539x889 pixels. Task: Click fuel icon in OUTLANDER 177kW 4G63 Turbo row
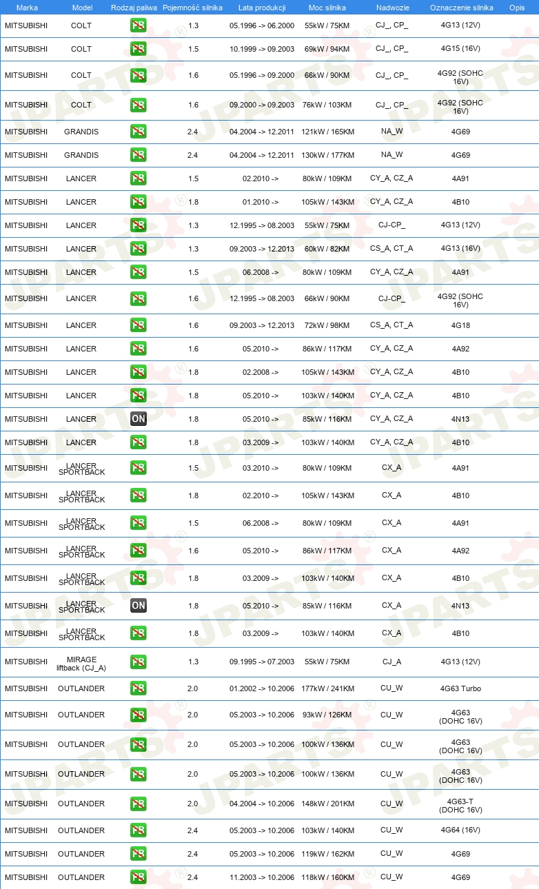click(139, 688)
